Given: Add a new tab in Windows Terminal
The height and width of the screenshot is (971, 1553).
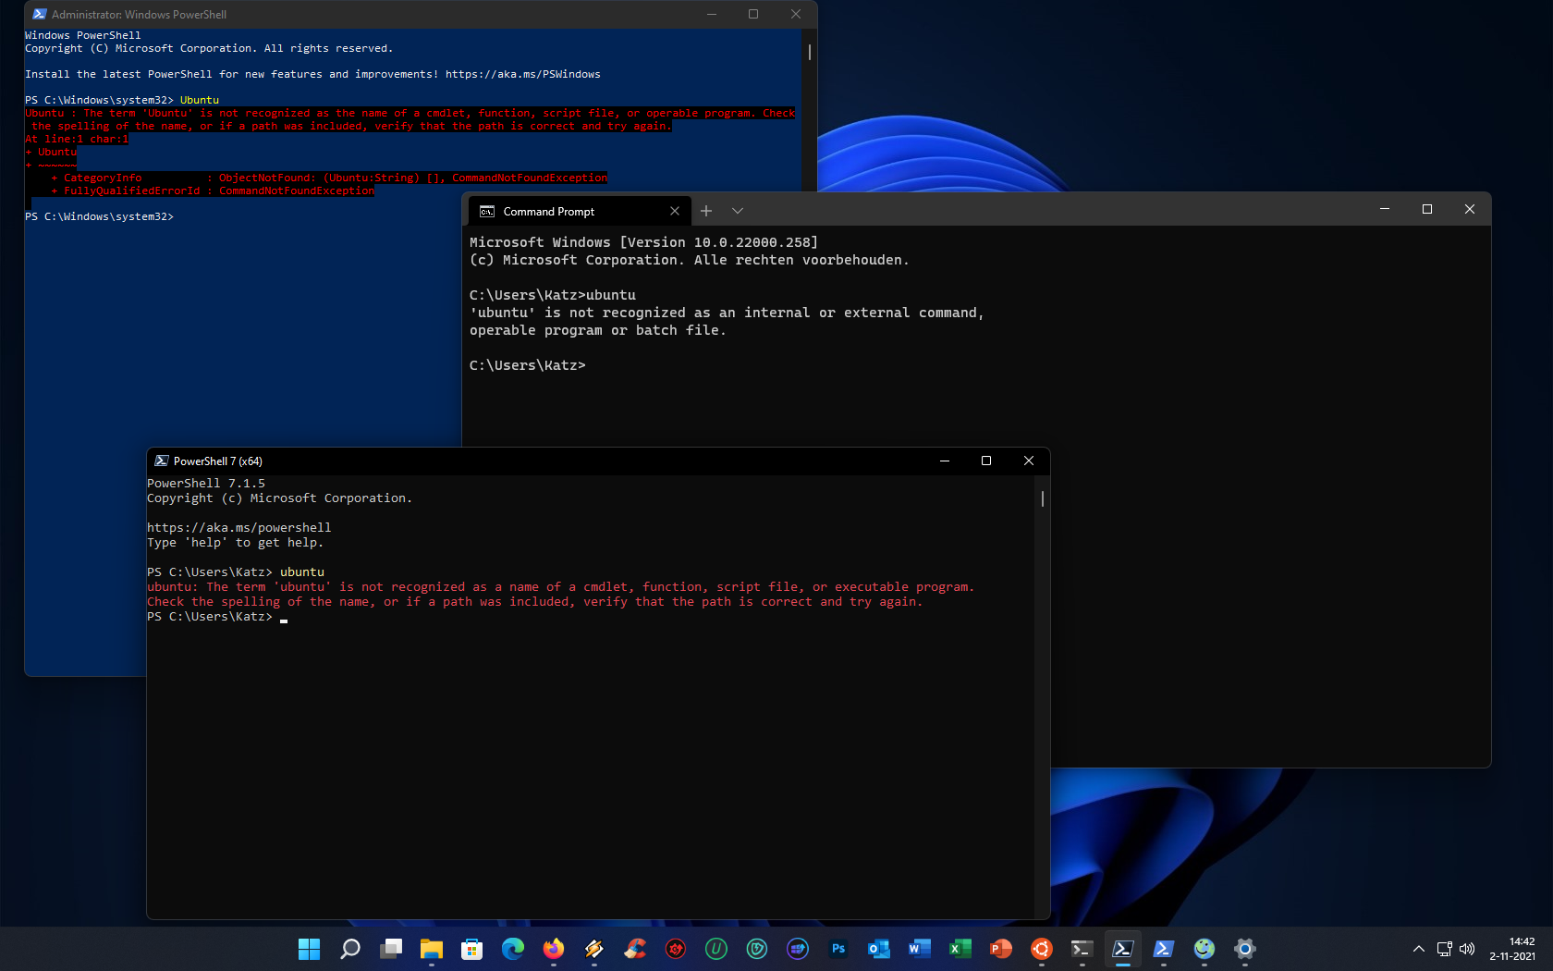Looking at the screenshot, I should [706, 212].
